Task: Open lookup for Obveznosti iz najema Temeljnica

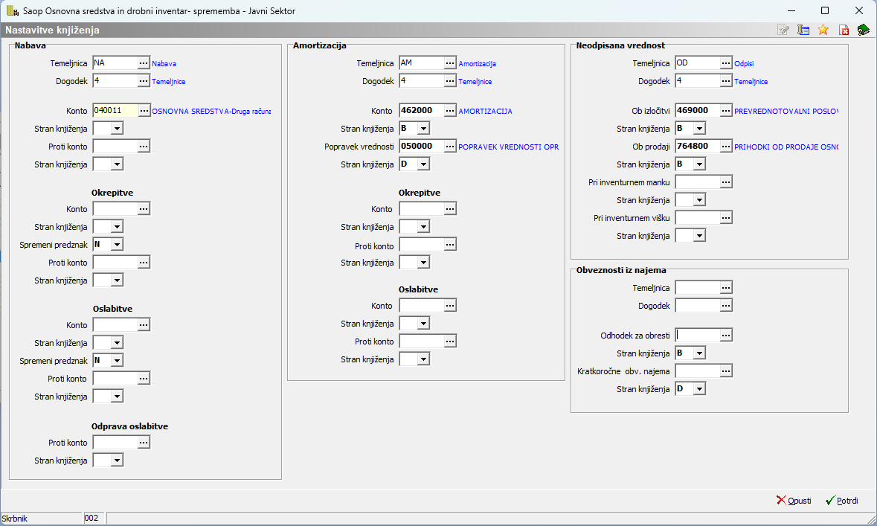Action: (x=726, y=288)
